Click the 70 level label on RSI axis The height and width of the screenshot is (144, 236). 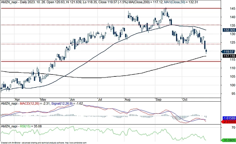[x=233, y=127]
